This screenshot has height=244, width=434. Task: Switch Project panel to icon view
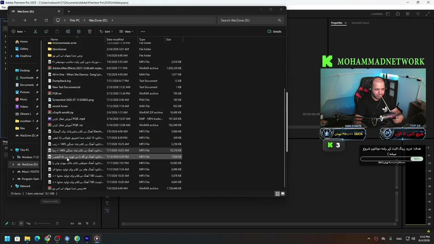point(21,223)
